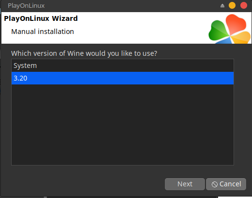Minimize window using the yellow circle
The height and width of the screenshot is (198, 252).
click(232, 5)
